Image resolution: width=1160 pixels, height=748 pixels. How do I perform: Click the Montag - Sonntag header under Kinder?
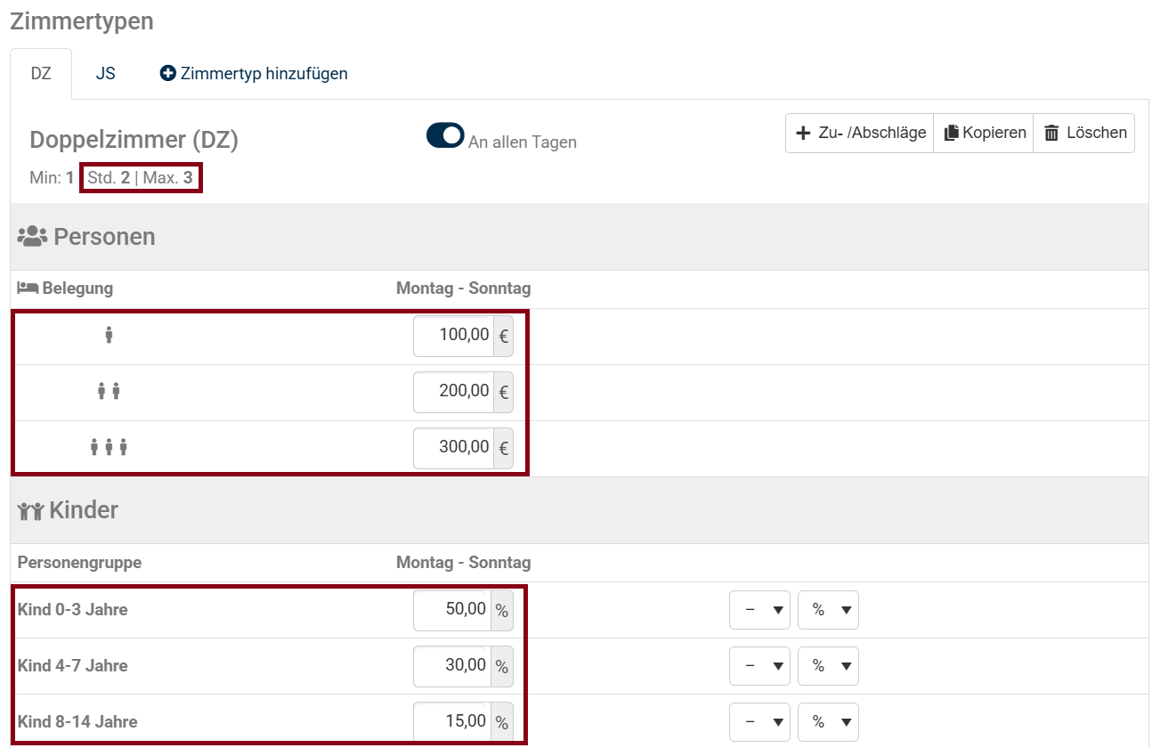(x=463, y=563)
